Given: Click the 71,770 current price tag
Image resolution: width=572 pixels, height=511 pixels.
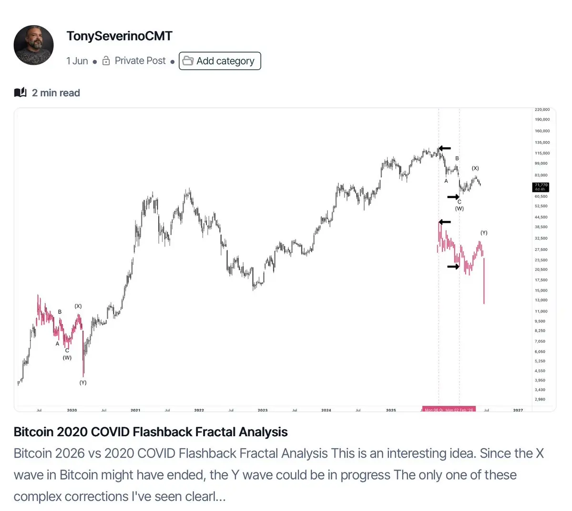Looking at the screenshot, I should [541, 187].
